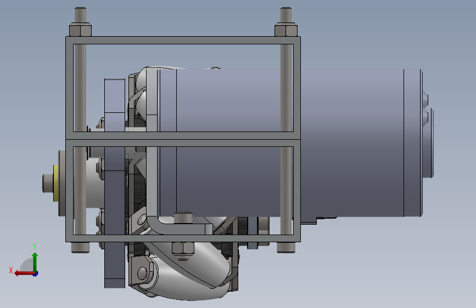The height and width of the screenshot is (308, 476).
Task: Click the red X axis arrow of the triad
Action: tap(24, 273)
